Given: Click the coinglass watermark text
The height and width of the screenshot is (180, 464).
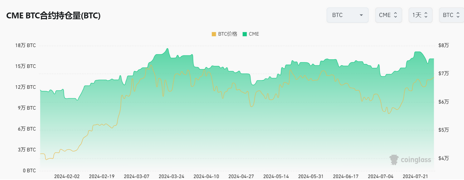Looking at the screenshot, I should click(x=416, y=160).
